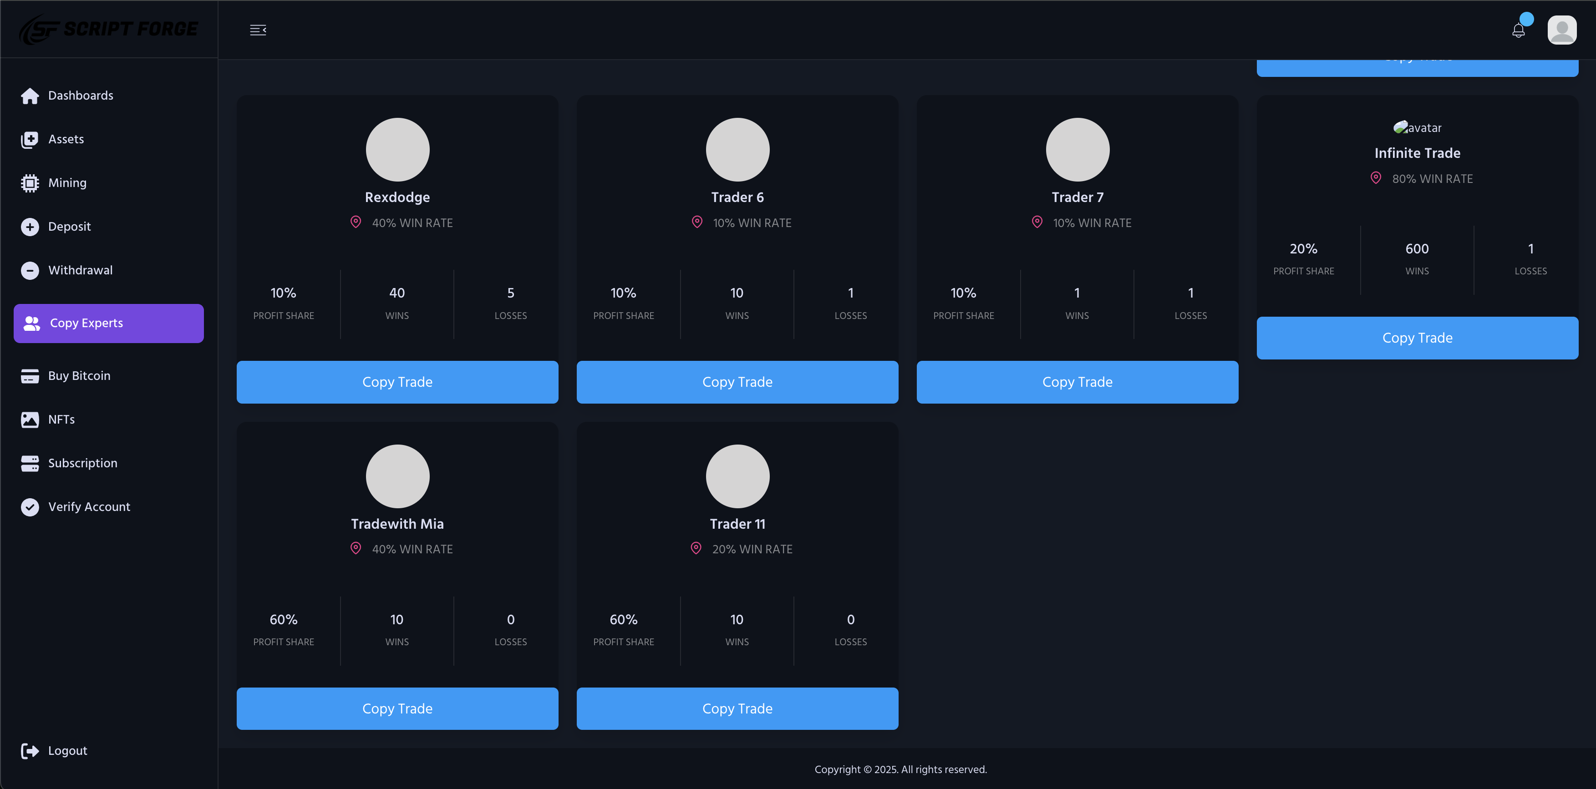Open Assets via its sidebar icon

click(x=29, y=139)
